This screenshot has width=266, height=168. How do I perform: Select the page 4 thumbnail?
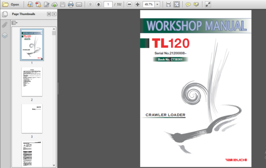32,154
